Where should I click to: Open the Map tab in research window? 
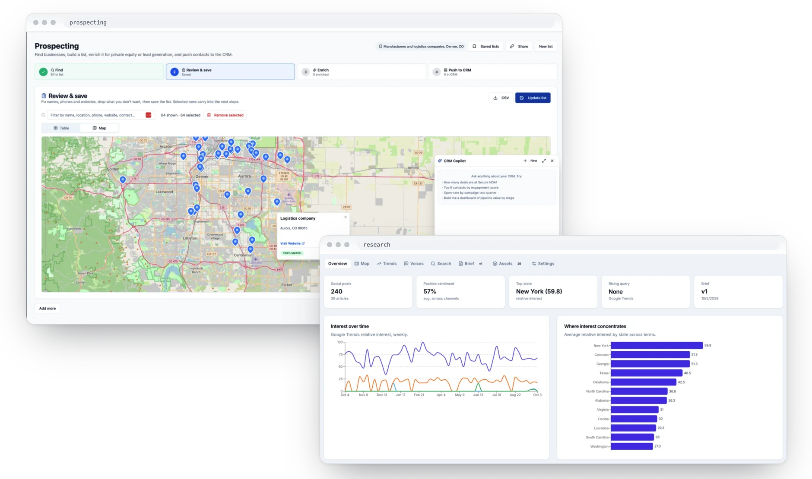pos(362,264)
